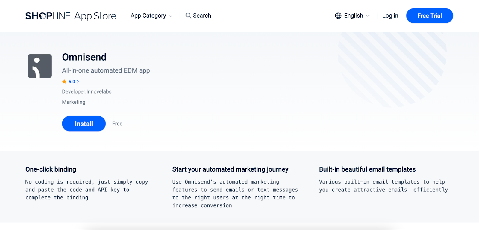This screenshot has height=230, width=479.
Task: Click the SHOPLINE App Store logo
Action: 71,16
